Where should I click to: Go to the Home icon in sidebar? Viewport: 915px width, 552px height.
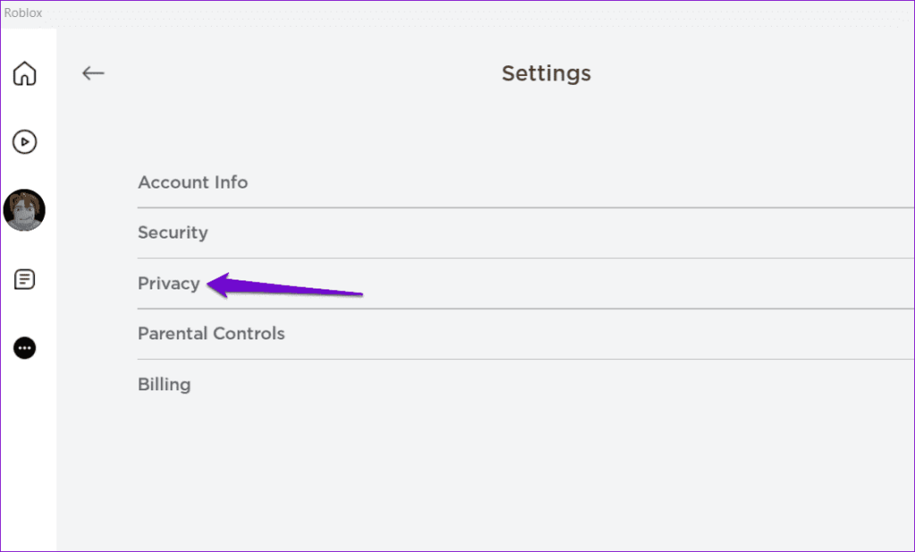(x=25, y=73)
